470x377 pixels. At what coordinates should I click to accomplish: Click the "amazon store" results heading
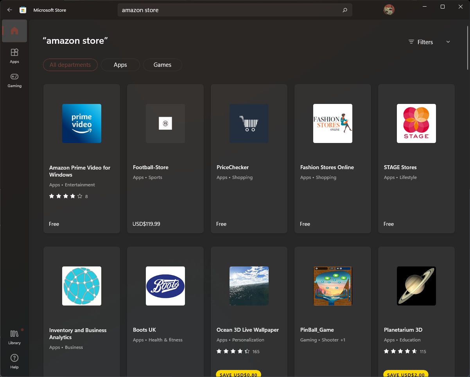point(75,40)
